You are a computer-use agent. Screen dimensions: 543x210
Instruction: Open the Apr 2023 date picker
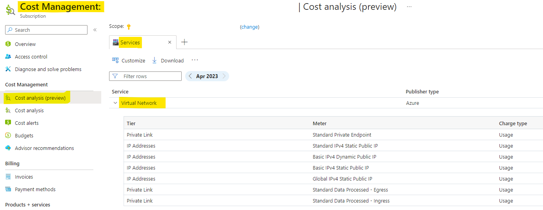[x=207, y=76]
